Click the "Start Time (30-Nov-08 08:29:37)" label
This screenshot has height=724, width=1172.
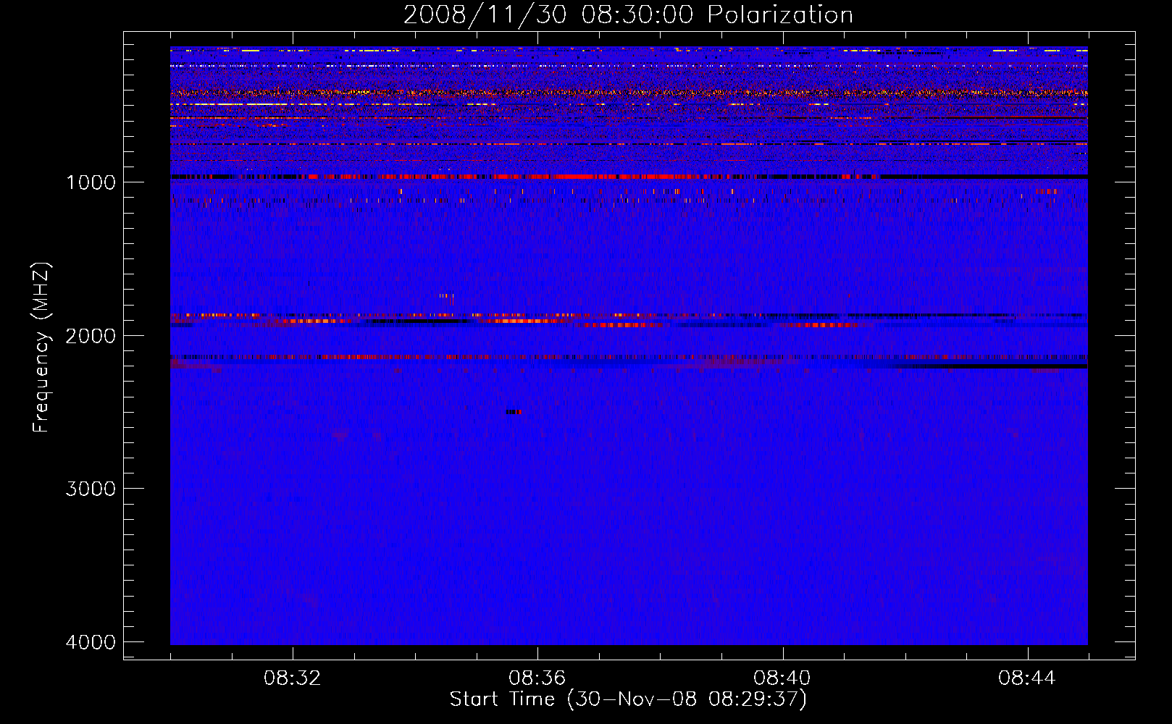(x=628, y=699)
